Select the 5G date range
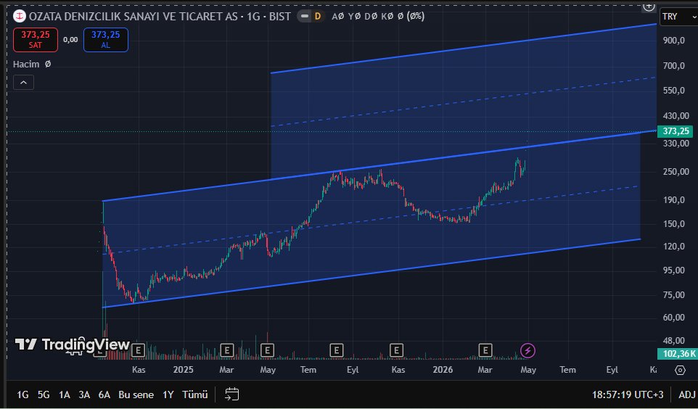This screenshot has height=409, width=698. 44,394
